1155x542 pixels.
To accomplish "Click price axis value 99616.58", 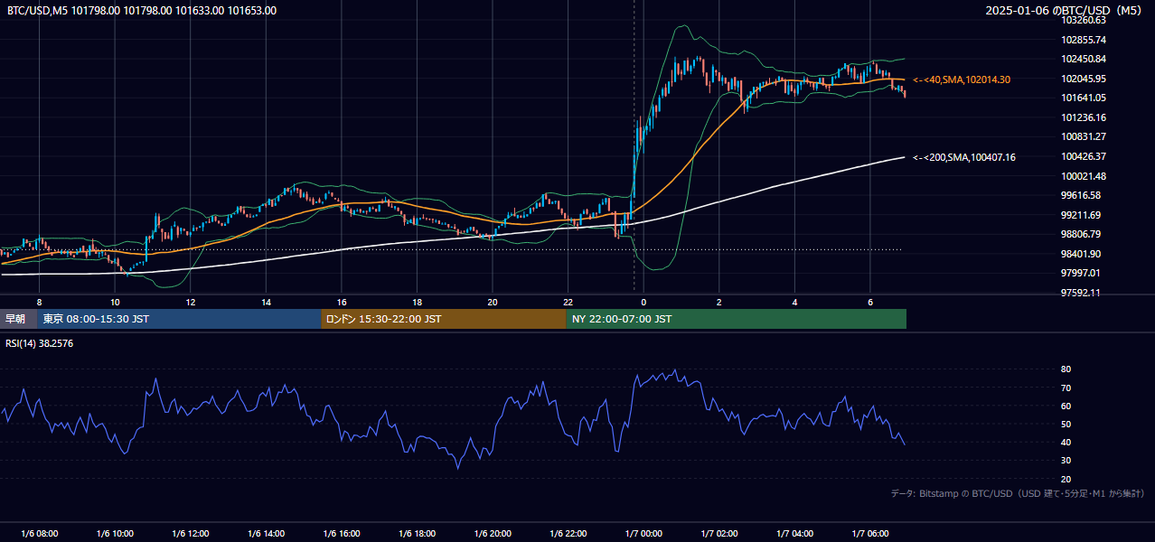I will coord(1081,195).
